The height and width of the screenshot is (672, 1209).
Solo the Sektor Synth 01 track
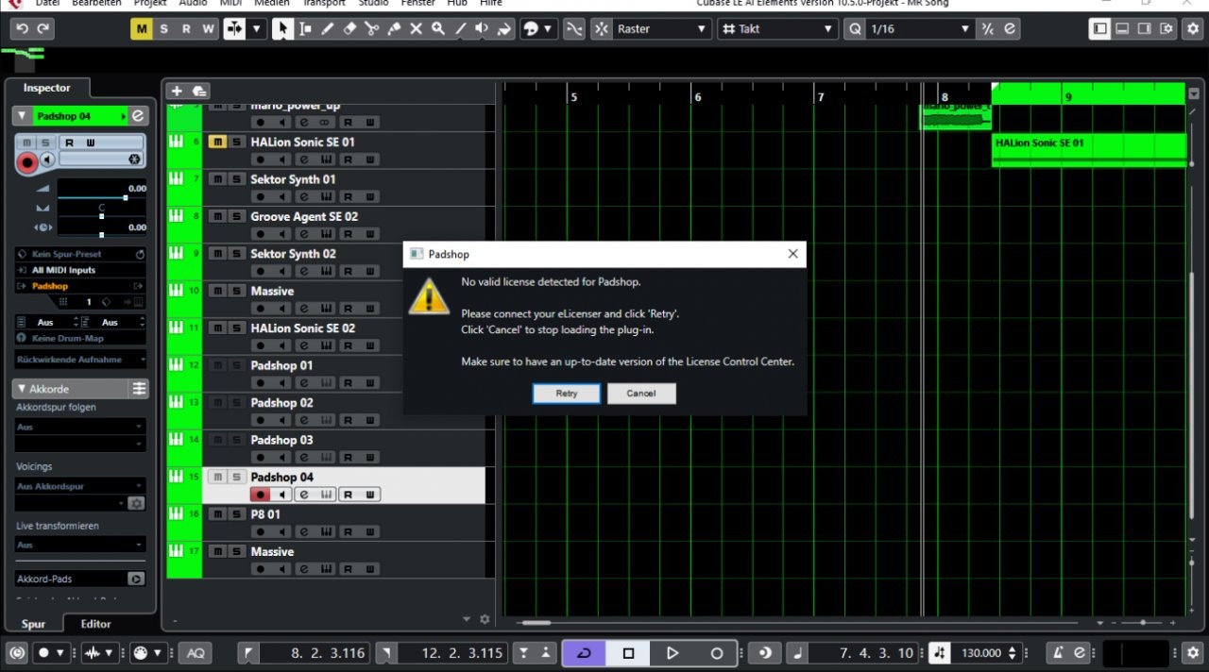click(237, 179)
